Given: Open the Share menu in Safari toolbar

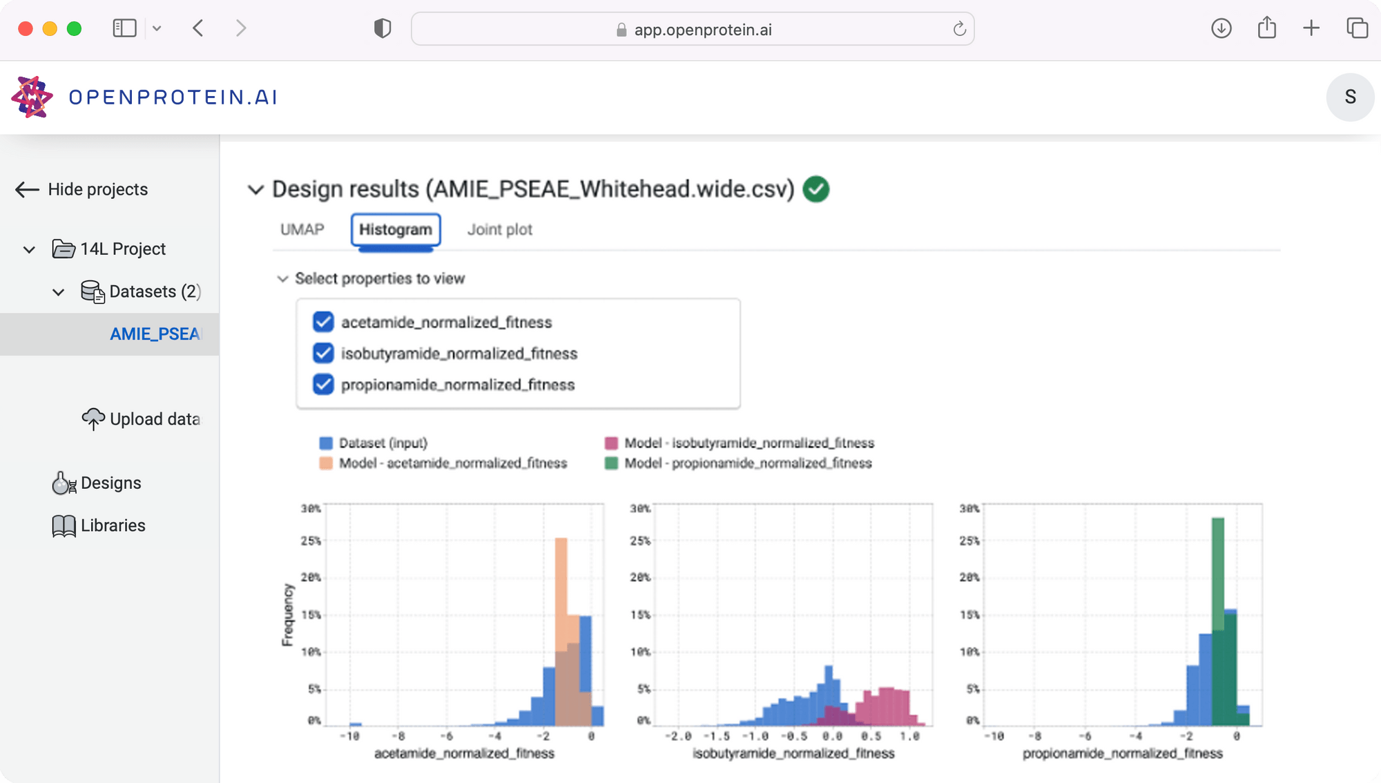Looking at the screenshot, I should tap(1266, 28).
